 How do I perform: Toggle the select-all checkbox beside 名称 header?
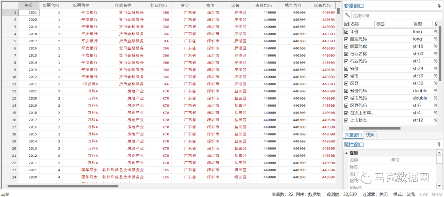[x=346, y=24]
